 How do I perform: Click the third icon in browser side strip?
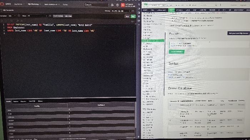(x=139, y=12)
